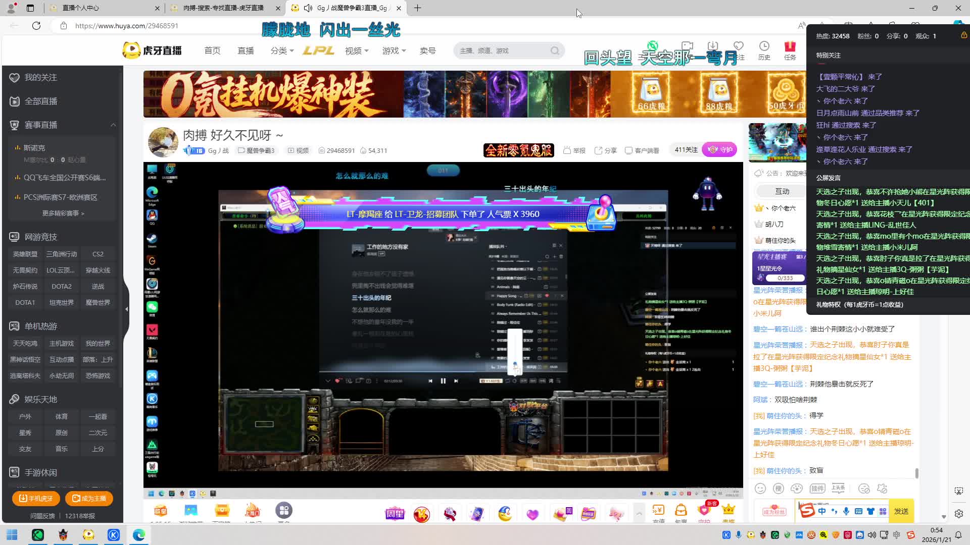970x545 pixels.
Task: Collapse the left sidebar with arrow handle
Action: [x=126, y=309]
